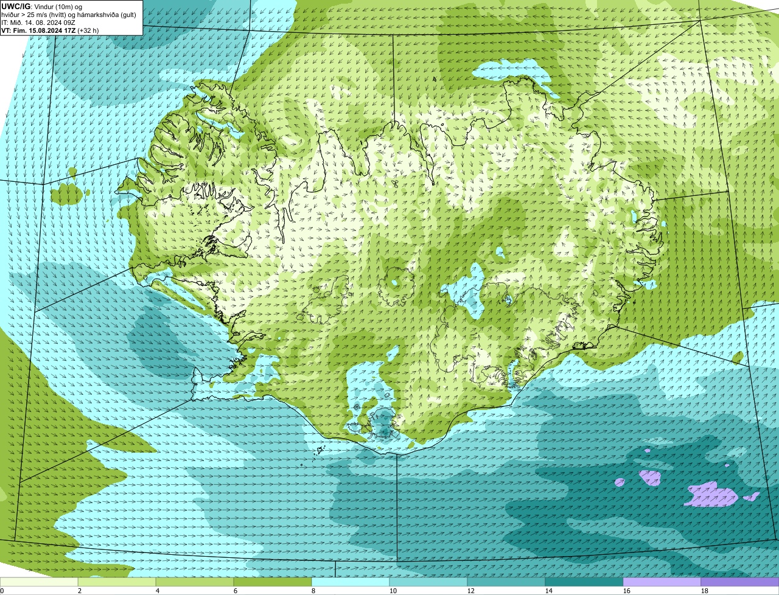Click the "IT: Mið. 14. 08. 2024 09Z" line

pos(39,22)
